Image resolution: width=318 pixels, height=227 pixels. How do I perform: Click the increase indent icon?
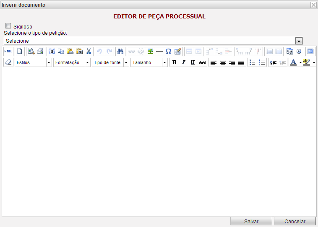click(273, 62)
